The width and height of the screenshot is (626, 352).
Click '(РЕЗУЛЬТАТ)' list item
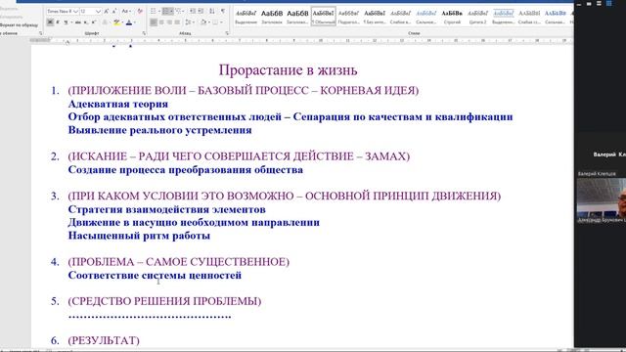click(x=104, y=340)
